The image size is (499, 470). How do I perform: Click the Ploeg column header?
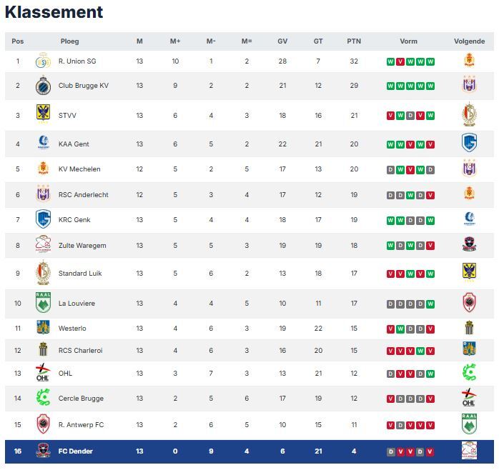(70, 41)
